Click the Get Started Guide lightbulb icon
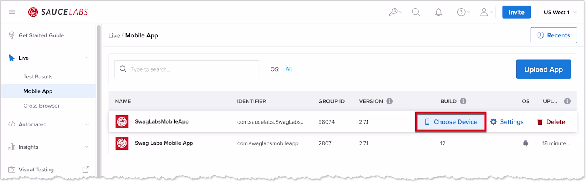This screenshot has height=182, width=586. coord(12,35)
